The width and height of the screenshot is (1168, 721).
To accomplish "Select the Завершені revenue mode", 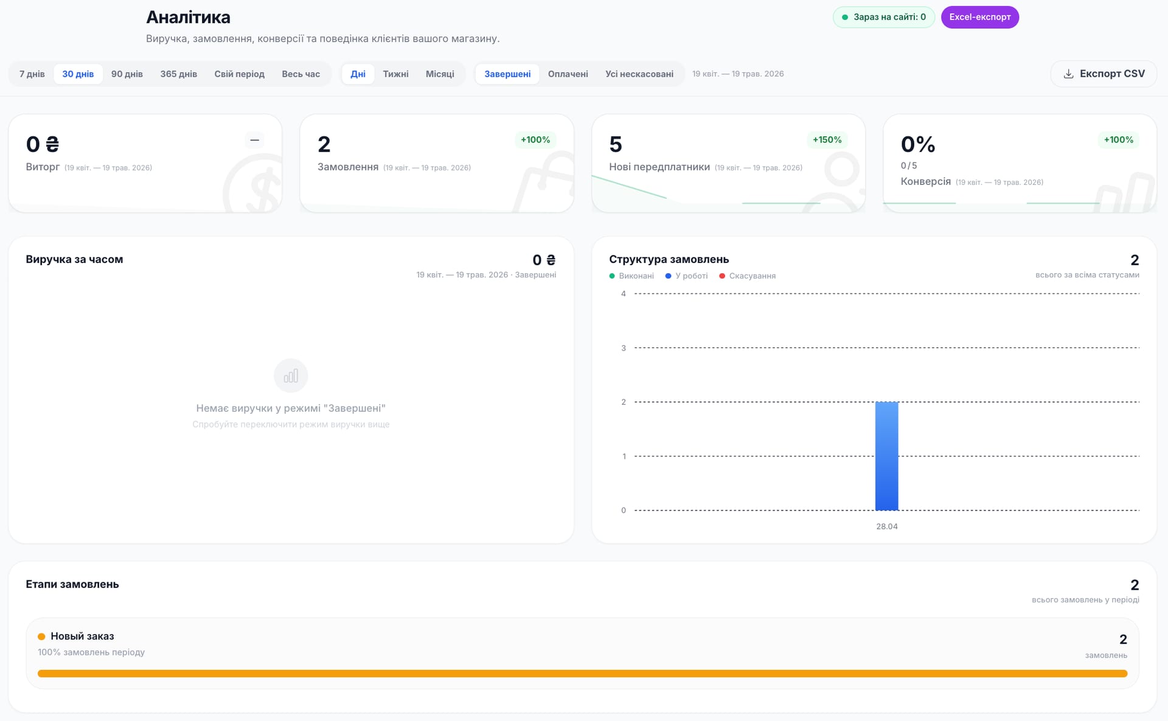I will coord(507,74).
